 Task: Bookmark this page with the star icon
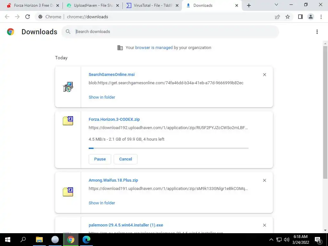pos(288,17)
